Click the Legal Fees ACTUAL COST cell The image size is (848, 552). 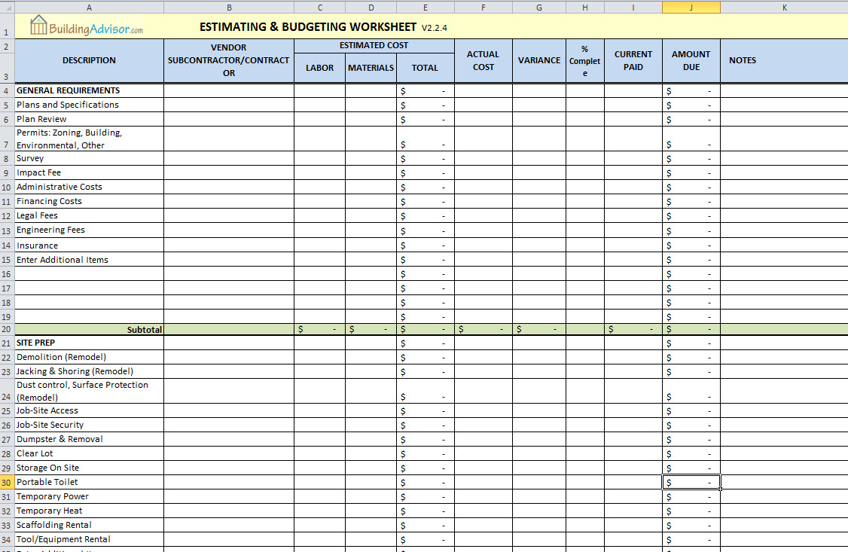(483, 215)
